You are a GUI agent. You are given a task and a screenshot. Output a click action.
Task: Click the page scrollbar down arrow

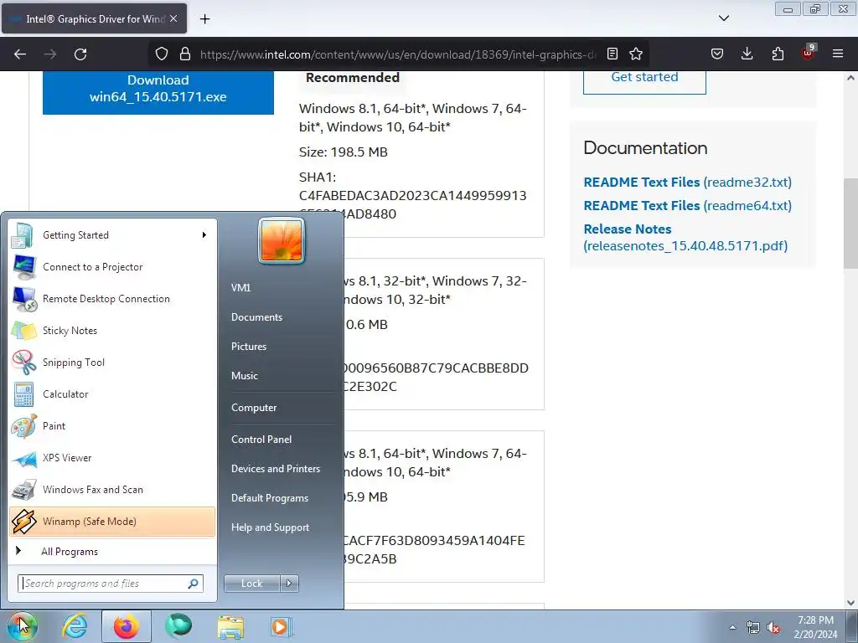tap(850, 603)
